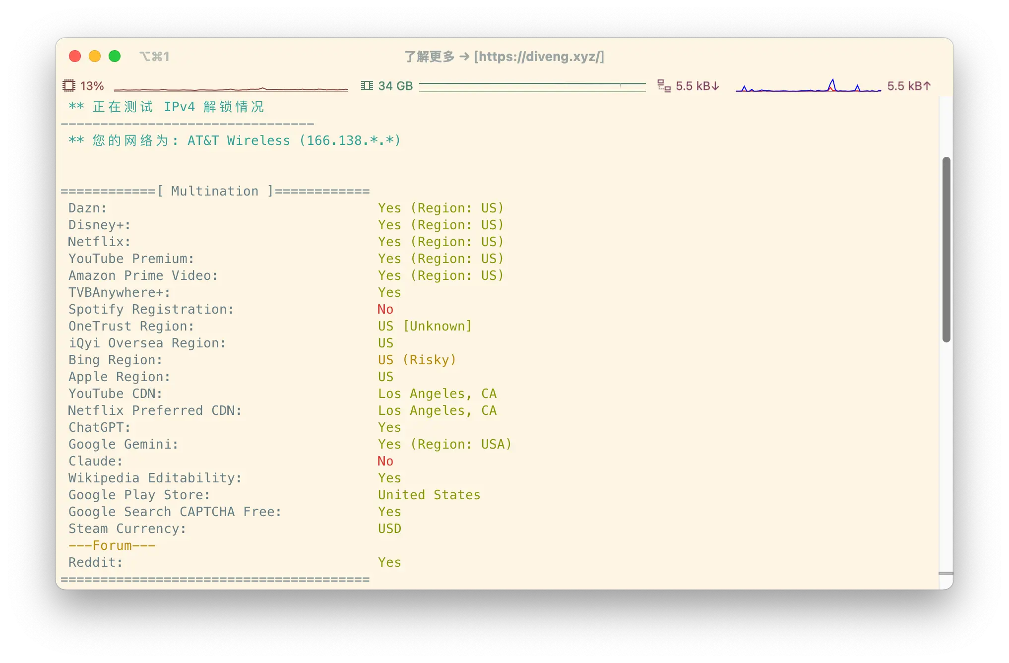Click the memory 34 GB icon

pyautogui.click(x=367, y=86)
